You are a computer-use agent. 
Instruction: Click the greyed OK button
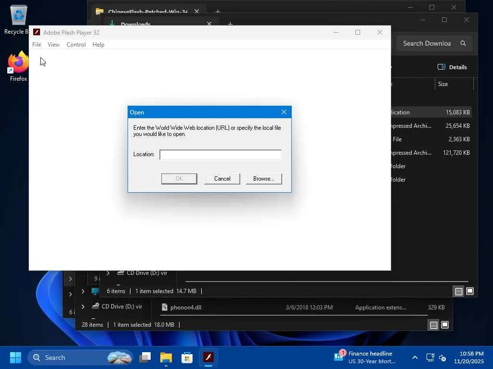179,179
